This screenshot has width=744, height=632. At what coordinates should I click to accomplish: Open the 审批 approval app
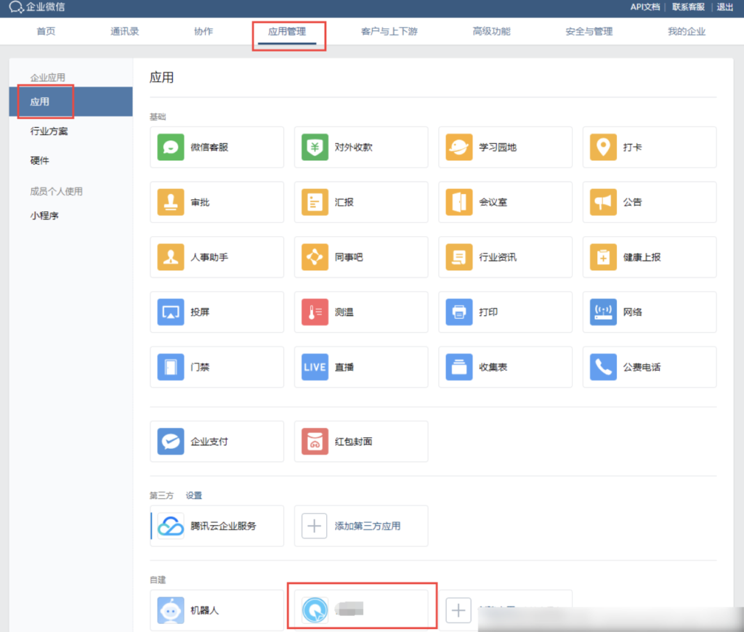[217, 202]
